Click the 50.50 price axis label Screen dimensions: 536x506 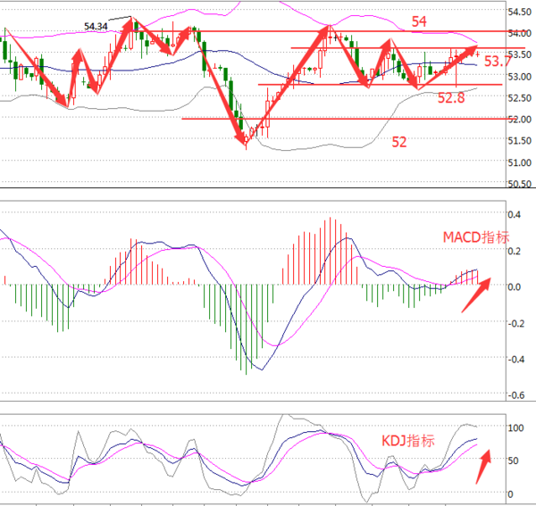pyautogui.click(x=520, y=184)
